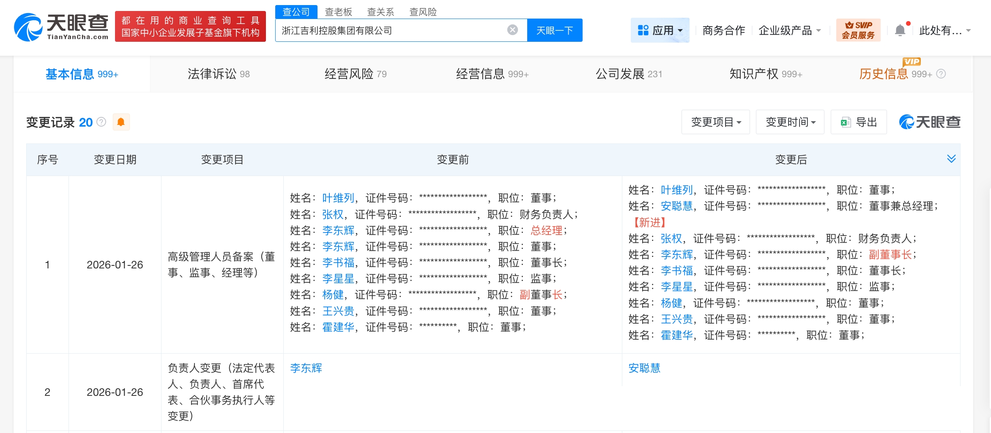Clear the search box with X icon
The height and width of the screenshot is (433, 991).
click(x=512, y=30)
